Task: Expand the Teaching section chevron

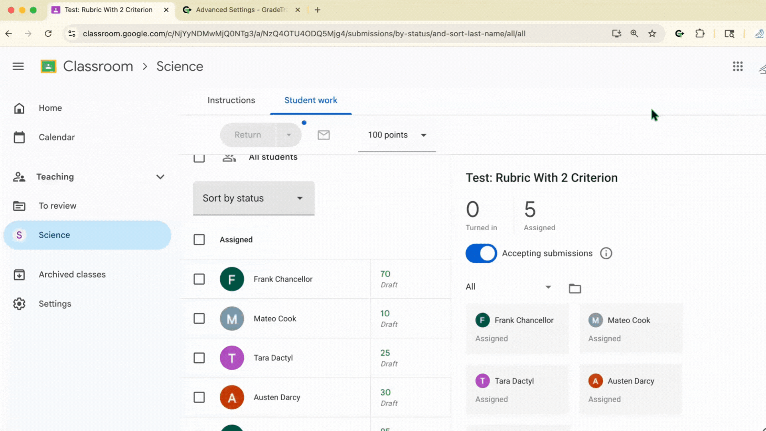Action: 160,177
